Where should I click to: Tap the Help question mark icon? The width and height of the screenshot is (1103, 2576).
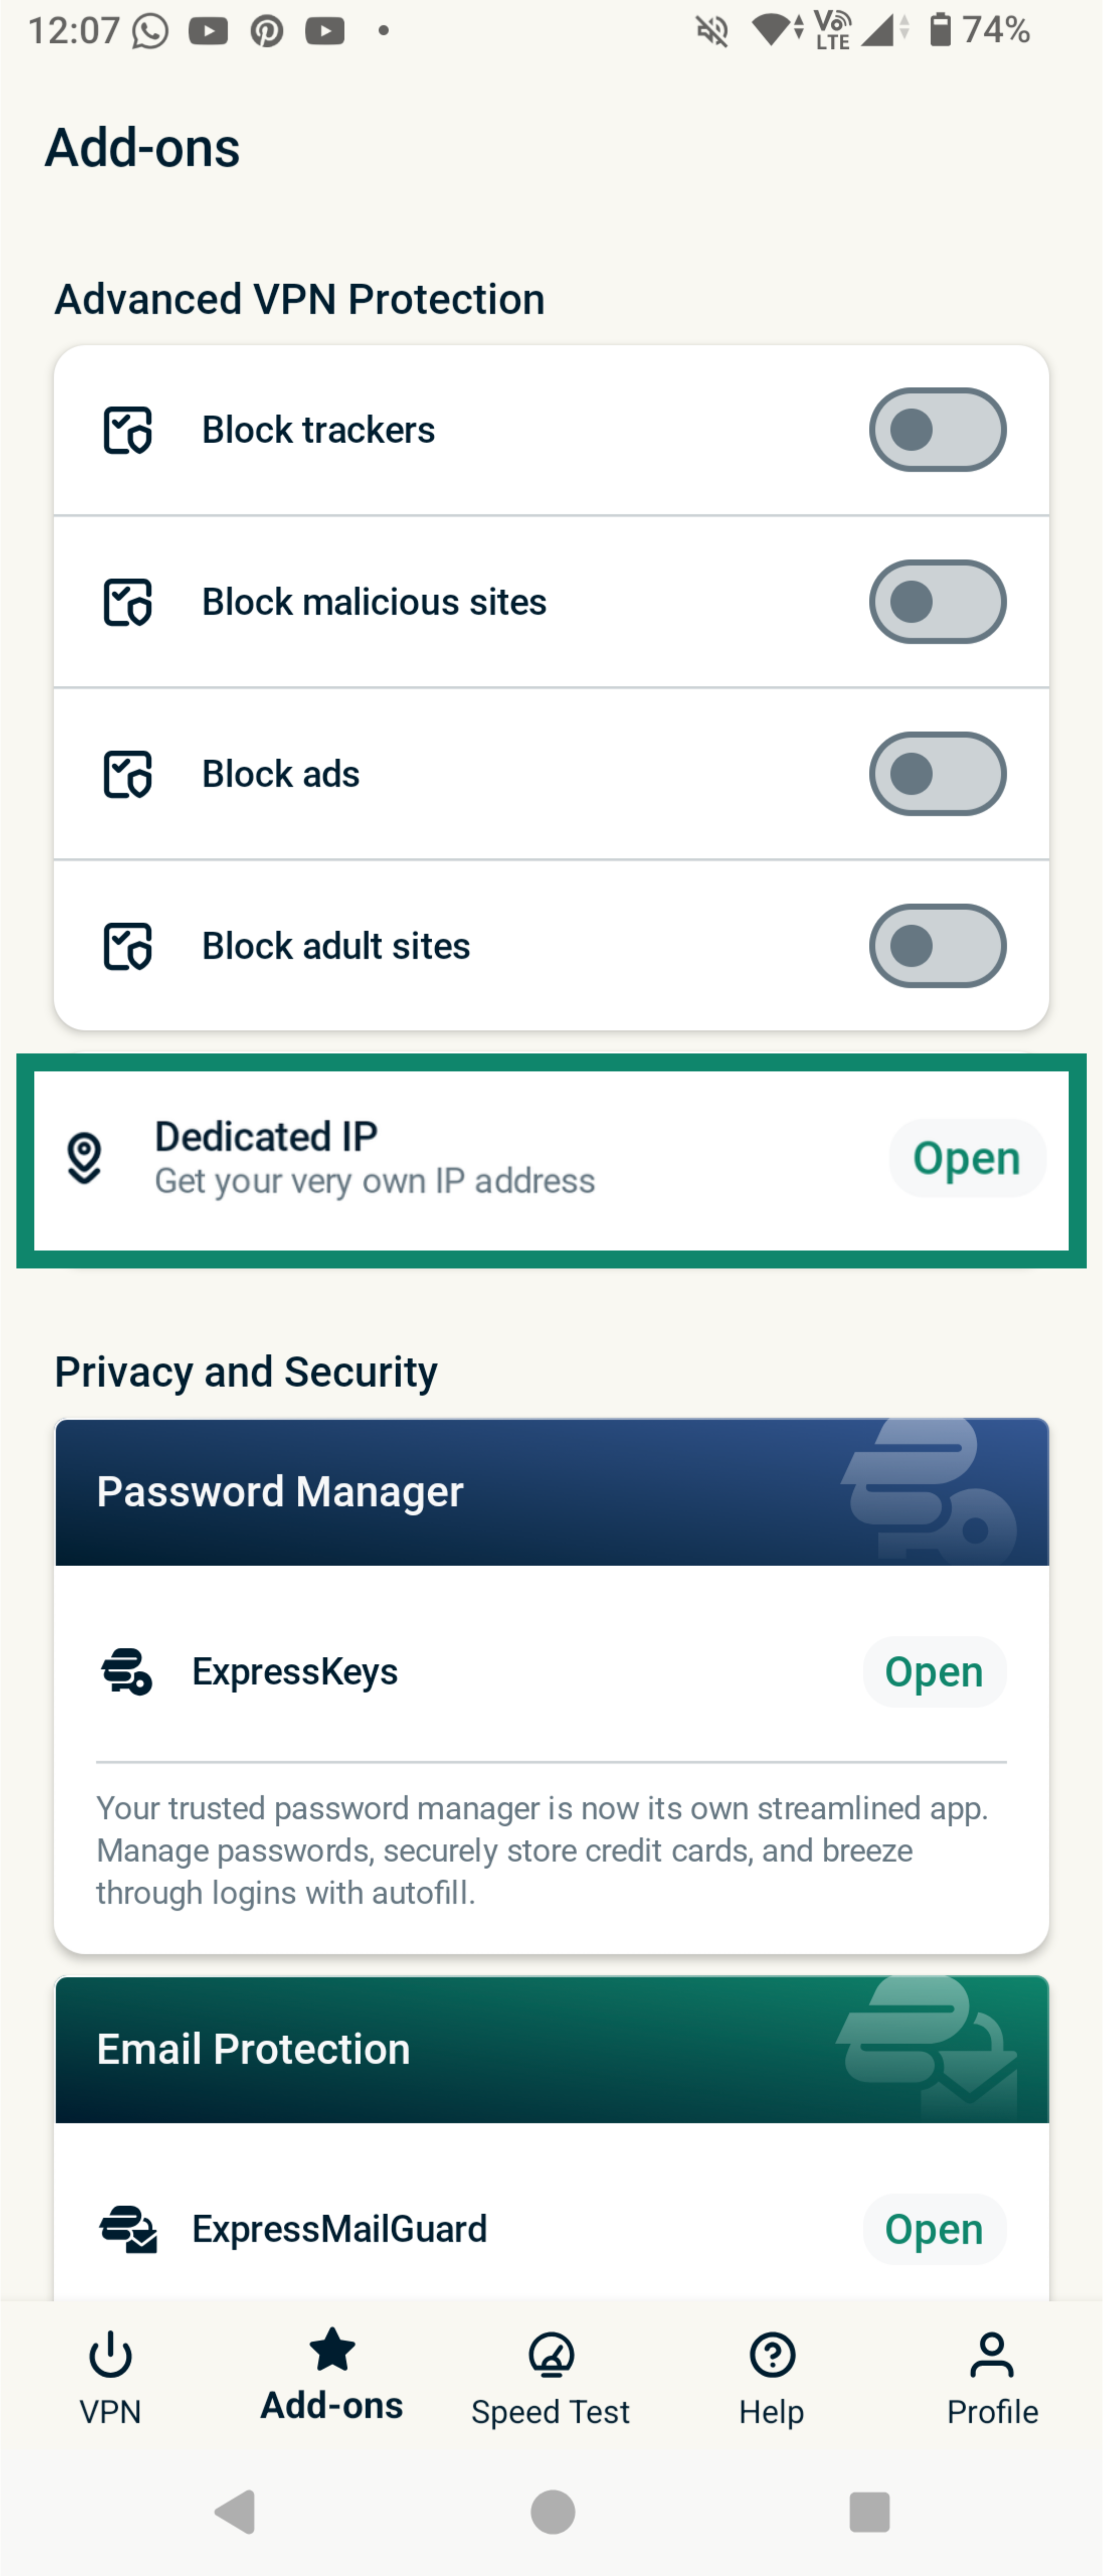coord(771,2355)
